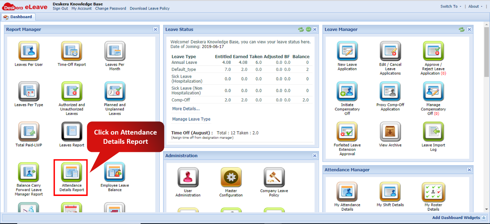Click the Sign Out link
Image resolution: width=490 pixels, height=224 pixels.
60,9
